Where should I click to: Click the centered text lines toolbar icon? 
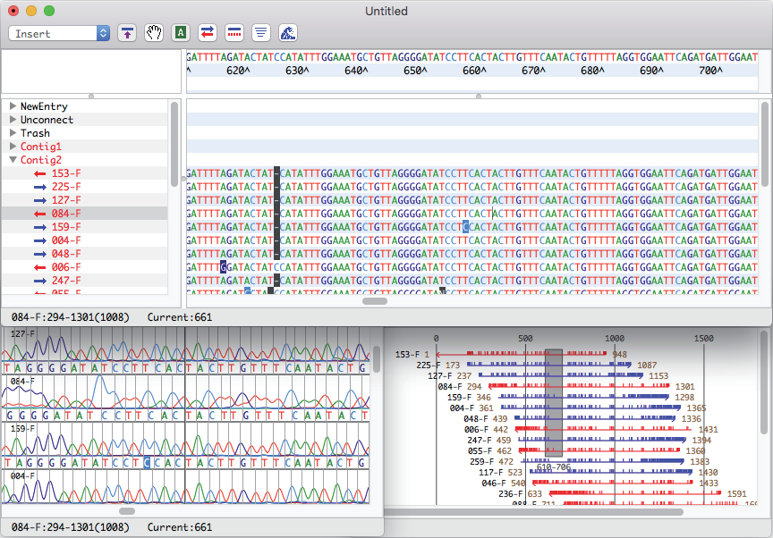tap(261, 33)
